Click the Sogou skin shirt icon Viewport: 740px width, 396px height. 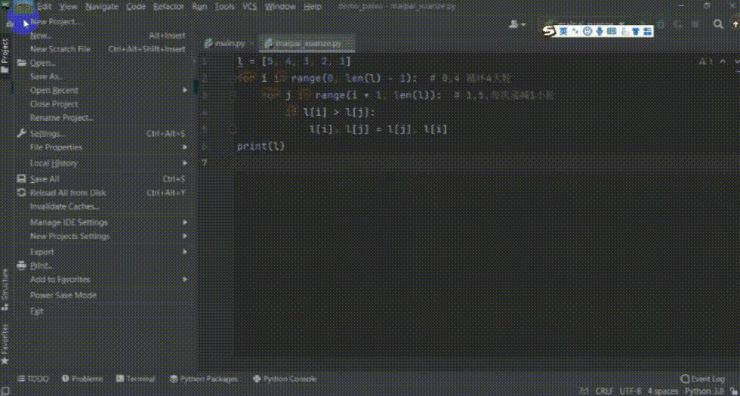(x=636, y=32)
